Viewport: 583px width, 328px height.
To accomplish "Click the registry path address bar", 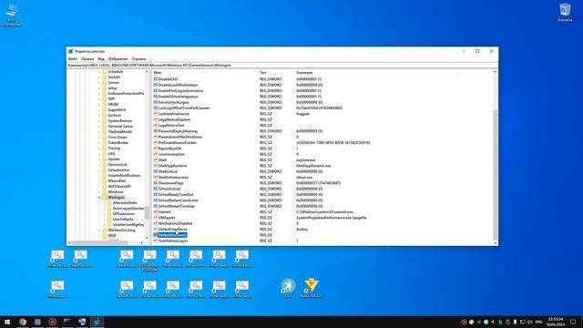I will click(x=282, y=65).
